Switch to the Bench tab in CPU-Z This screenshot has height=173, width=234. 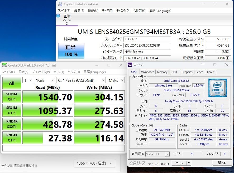tap(199, 72)
